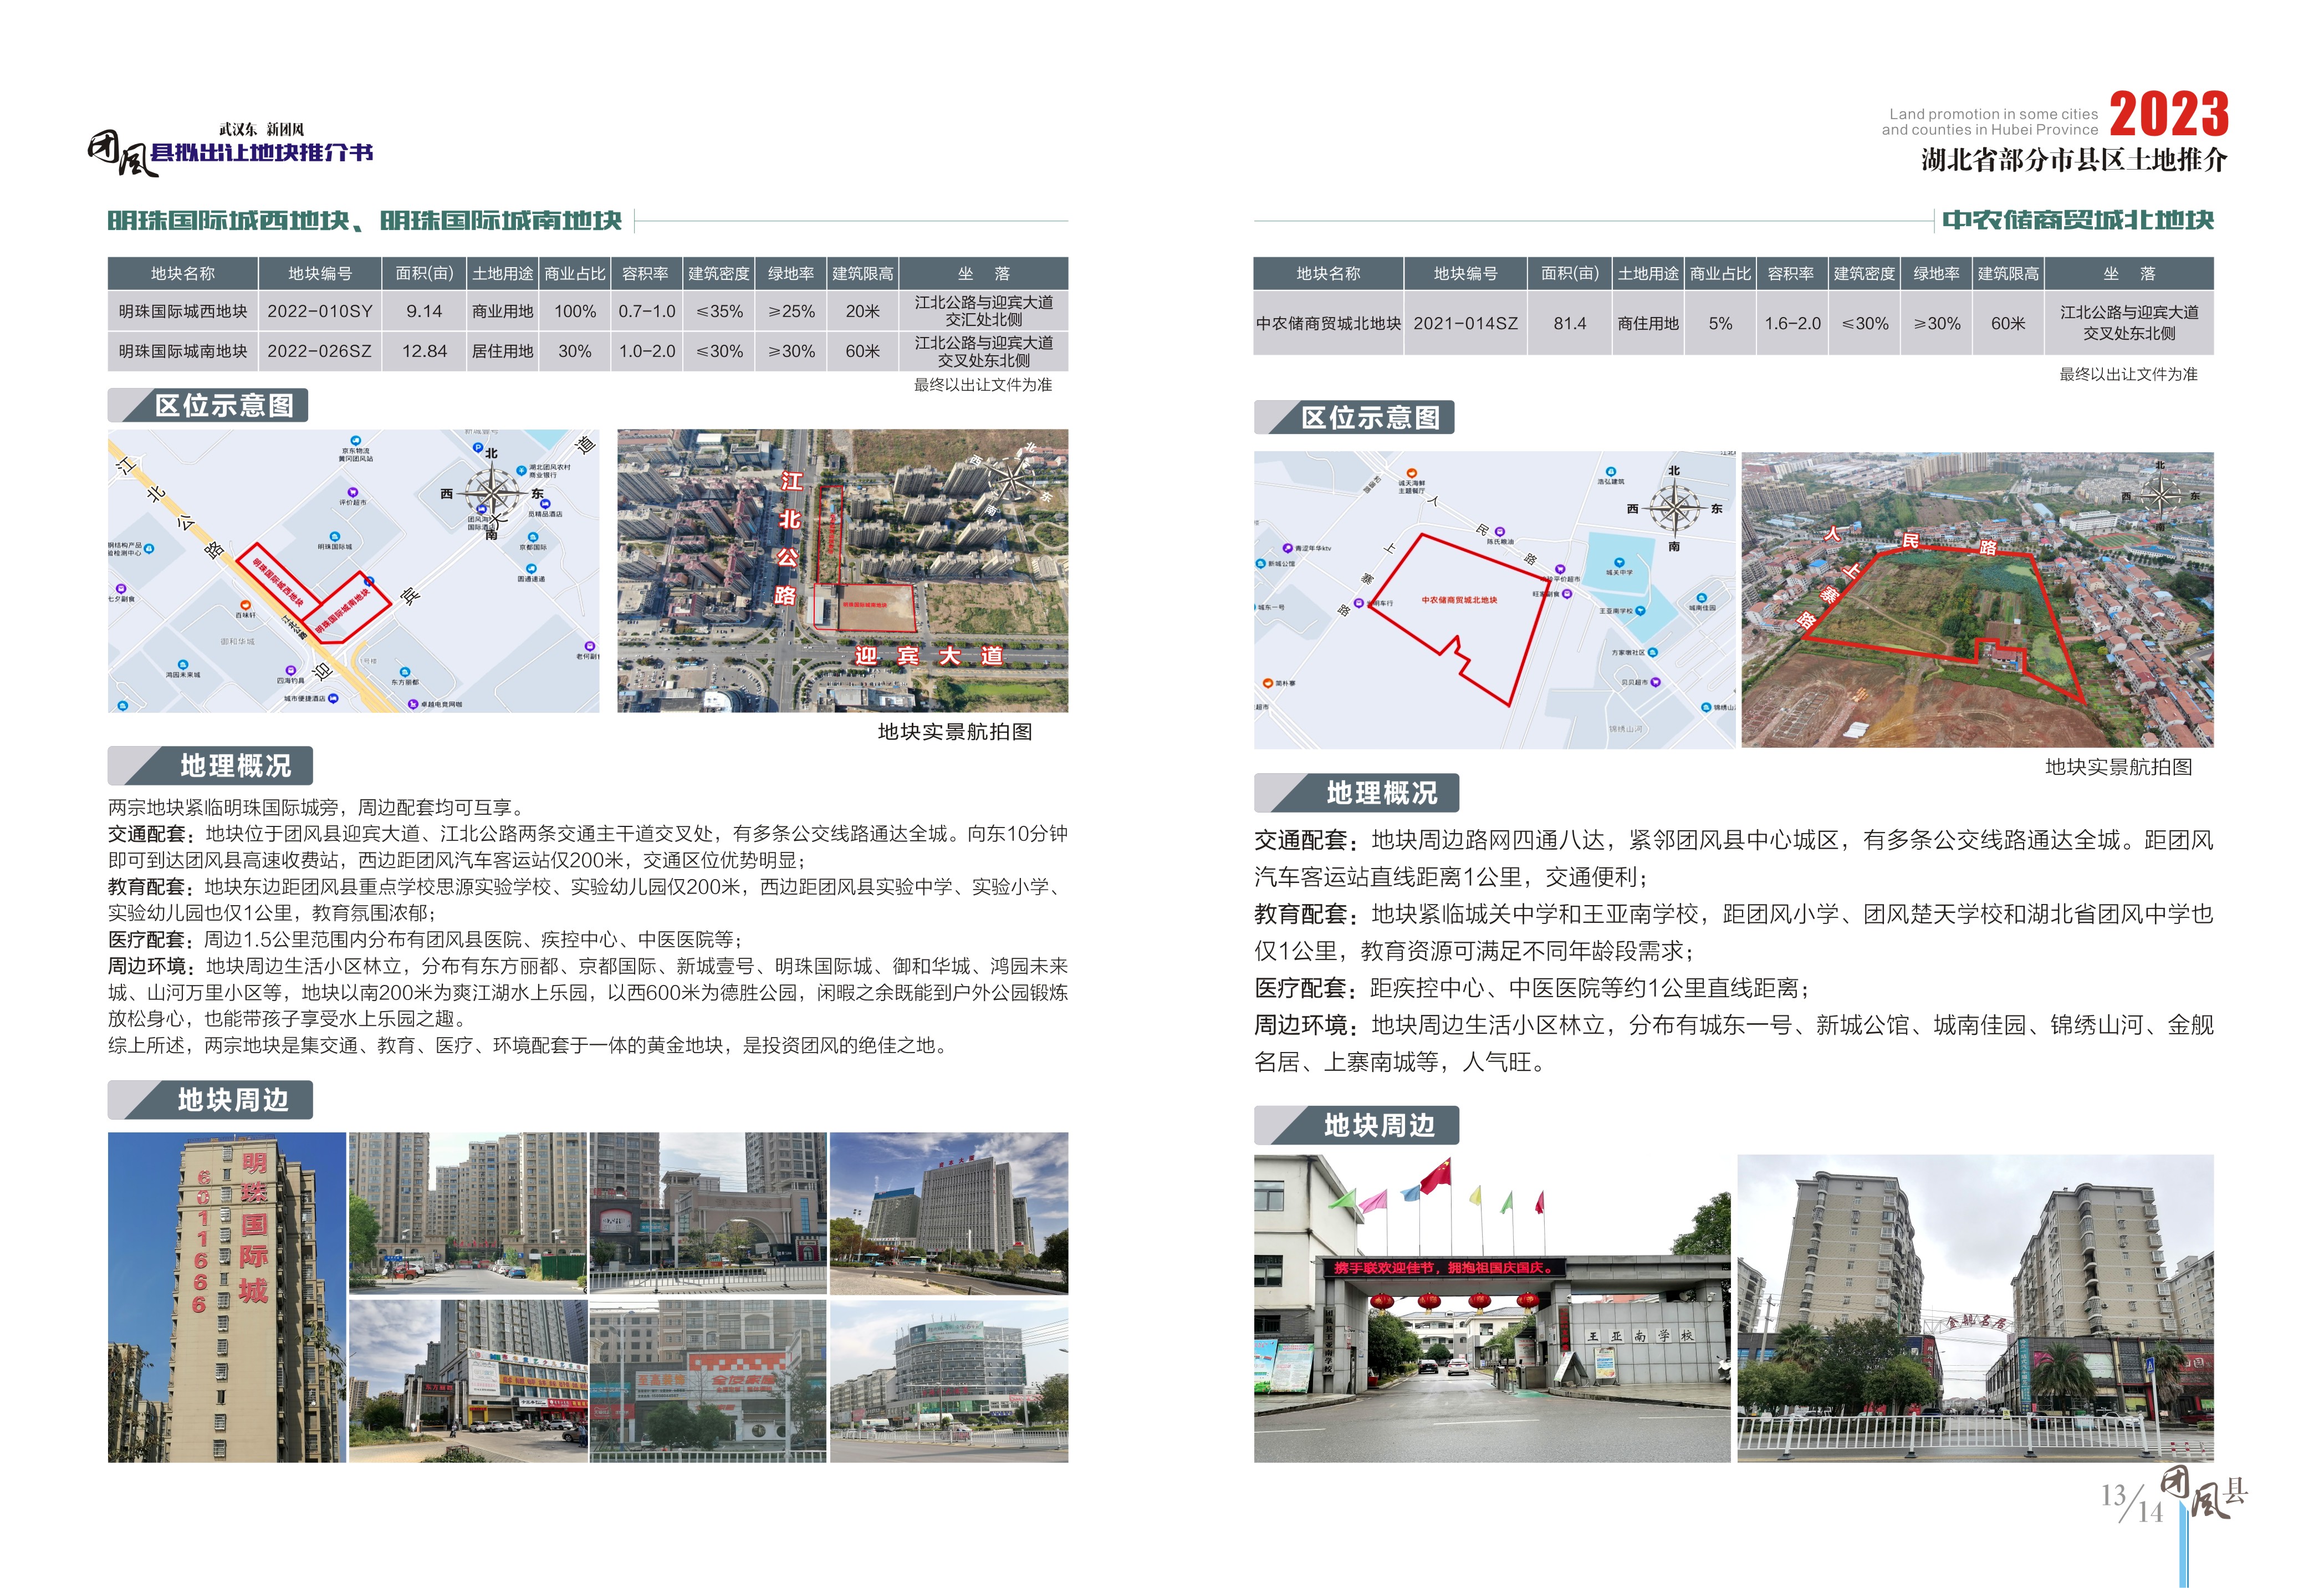Screen dimensions: 2324x1588
Task: Click the 明珠国际城西地块 table cell
Action: point(183,311)
